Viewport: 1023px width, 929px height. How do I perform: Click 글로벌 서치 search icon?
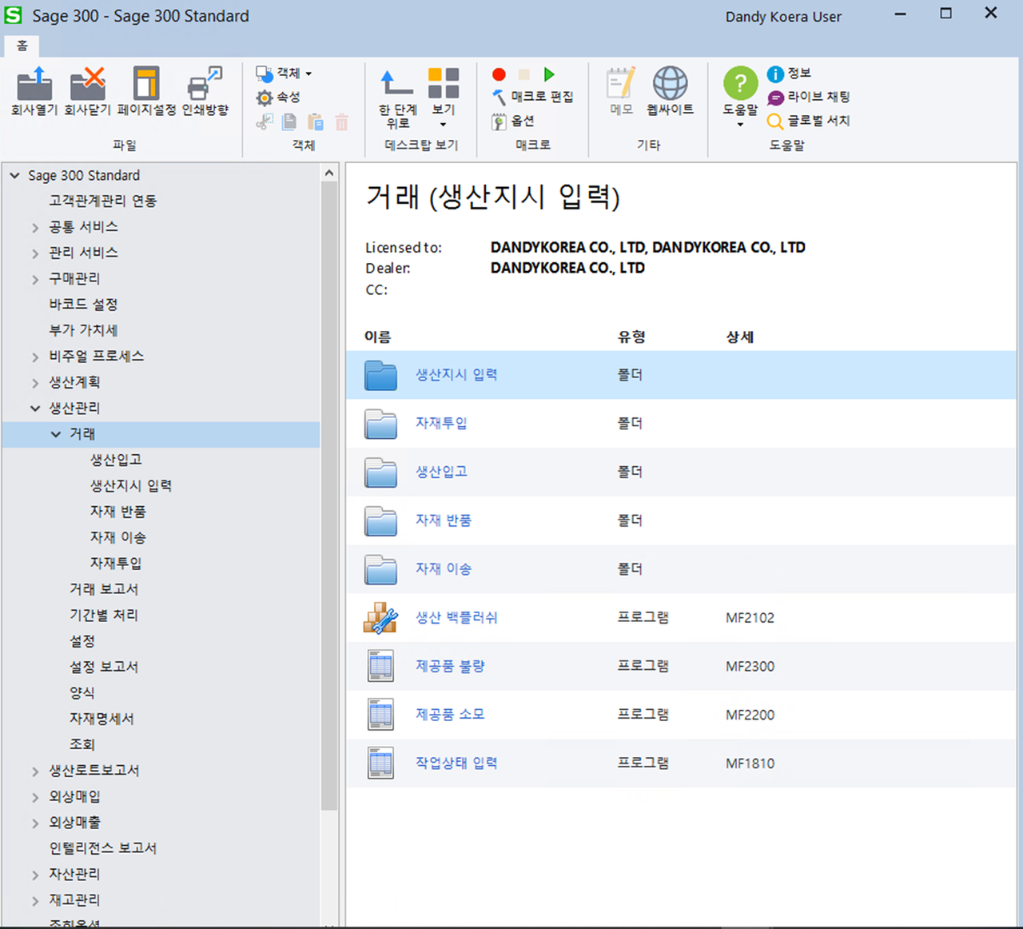[775, 121]
